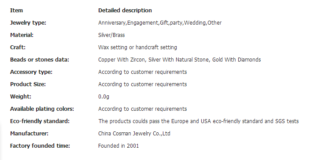Select the 'Silver/Brass' material value

pyautogui.click(x=111, y=35)
